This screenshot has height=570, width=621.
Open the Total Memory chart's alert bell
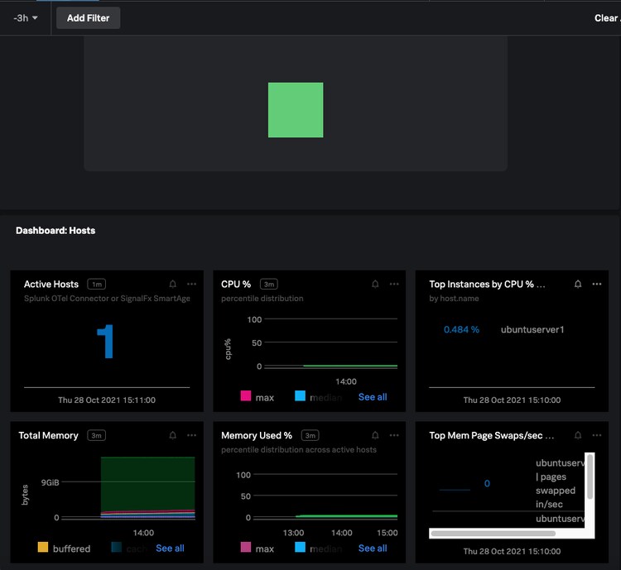pos(172,435)
